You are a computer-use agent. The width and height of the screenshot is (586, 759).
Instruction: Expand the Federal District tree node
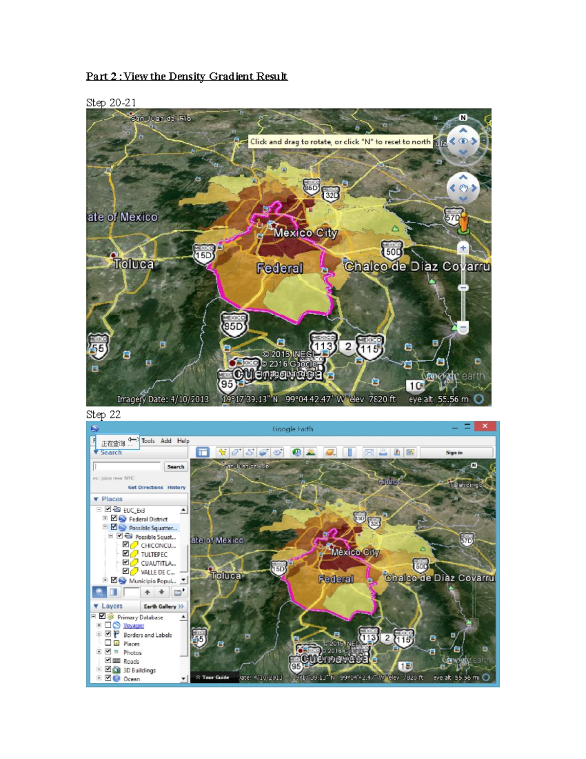[105, 518]
